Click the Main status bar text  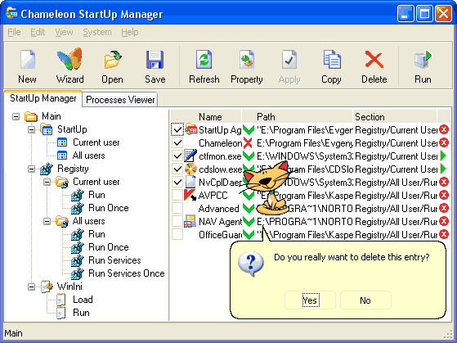(13, 333)
